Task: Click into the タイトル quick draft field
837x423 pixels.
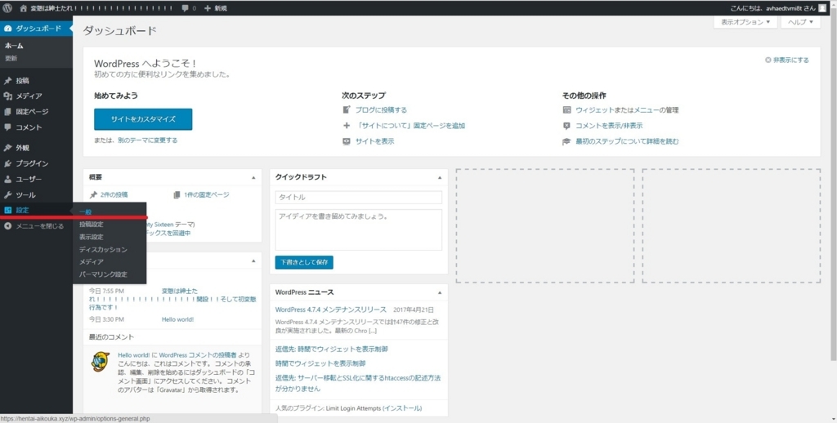Action: [359, 198]
